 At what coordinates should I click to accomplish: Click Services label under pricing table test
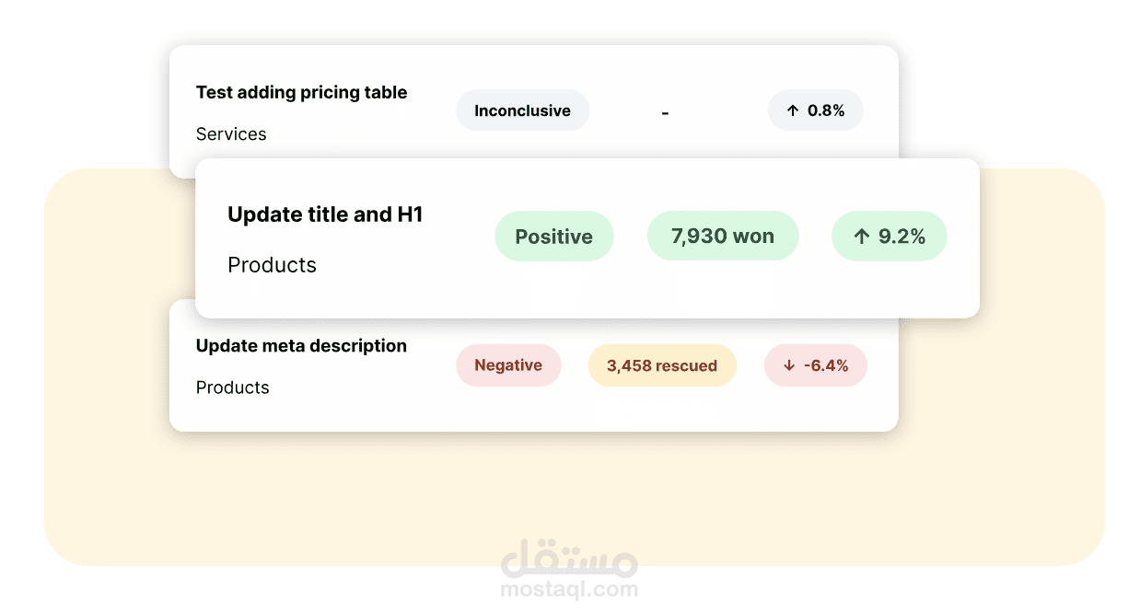coord(231,134)
